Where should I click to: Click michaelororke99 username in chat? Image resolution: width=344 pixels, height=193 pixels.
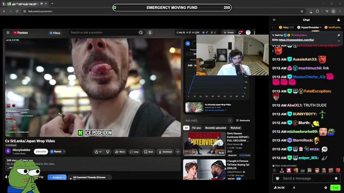tap(302, 132)
